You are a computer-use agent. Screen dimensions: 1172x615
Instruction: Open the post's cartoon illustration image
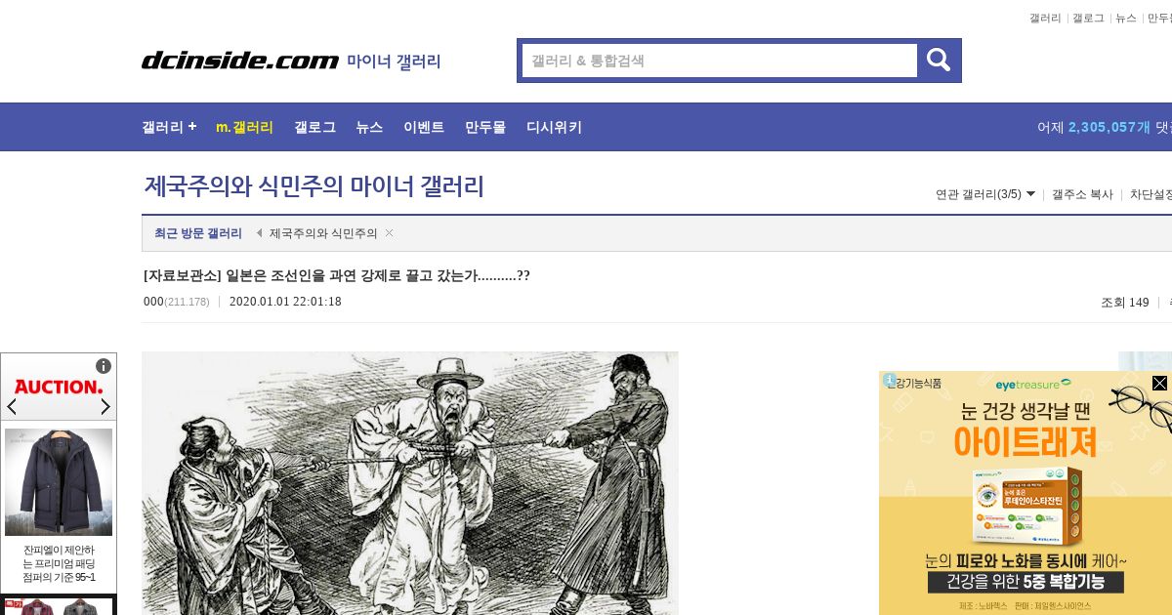click(x=410, y=483)
